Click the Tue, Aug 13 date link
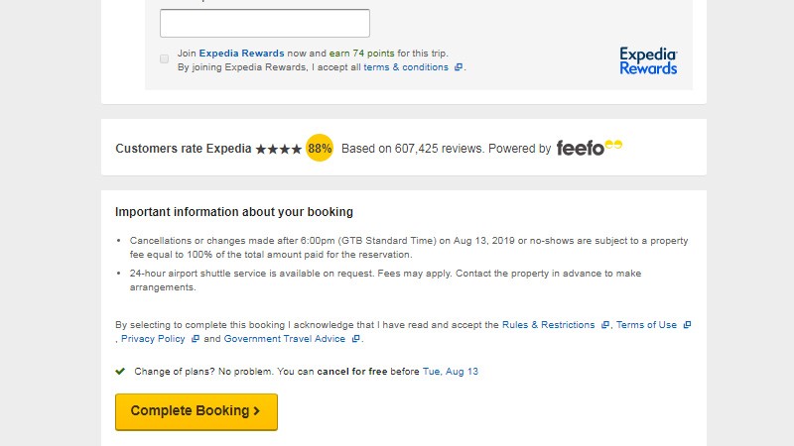The height and width of the screenshot is (446, 794). (451, 372)
